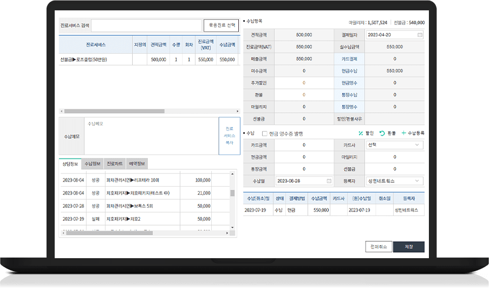This screenshot has height=288, width=489.
Task: Click the 마일리지 : 1,507,524 balance text
Action: coord(368,22)
